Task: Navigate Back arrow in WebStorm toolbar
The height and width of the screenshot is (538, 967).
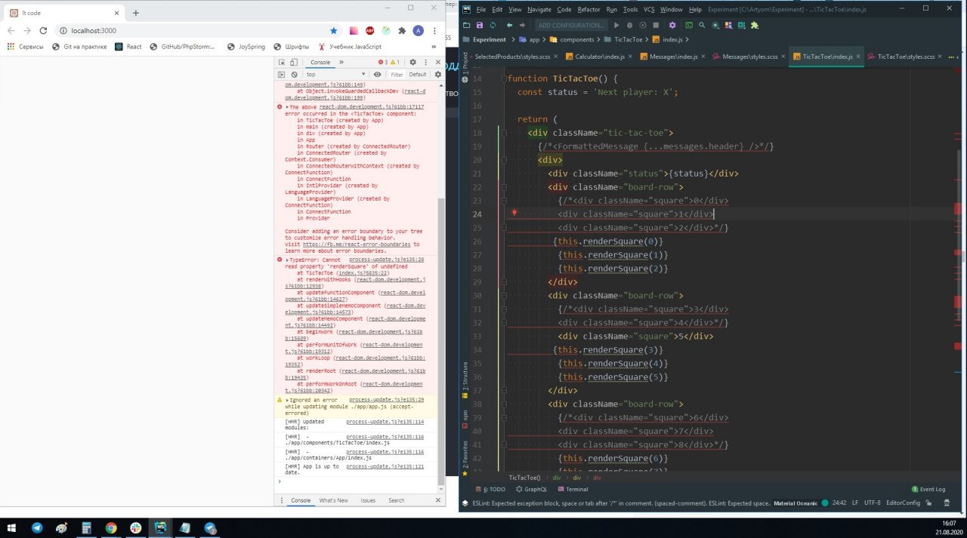Action: (x=509, y=25)
